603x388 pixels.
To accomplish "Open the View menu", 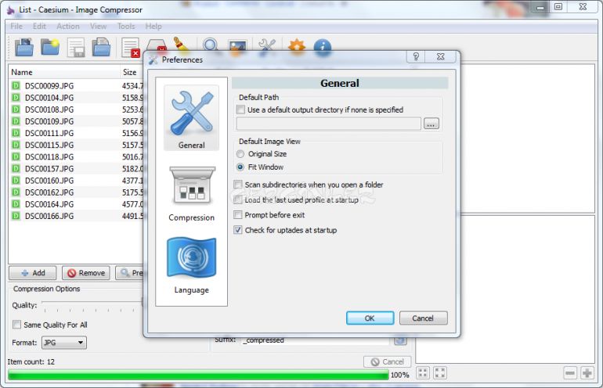I will [98, 26].
